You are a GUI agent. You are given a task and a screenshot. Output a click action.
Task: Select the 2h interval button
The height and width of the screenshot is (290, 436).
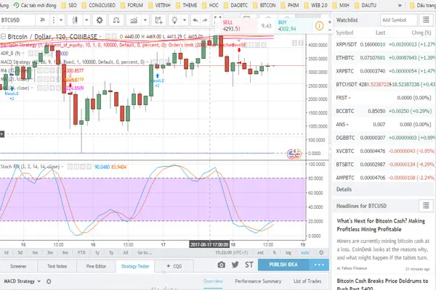point(43,20)
